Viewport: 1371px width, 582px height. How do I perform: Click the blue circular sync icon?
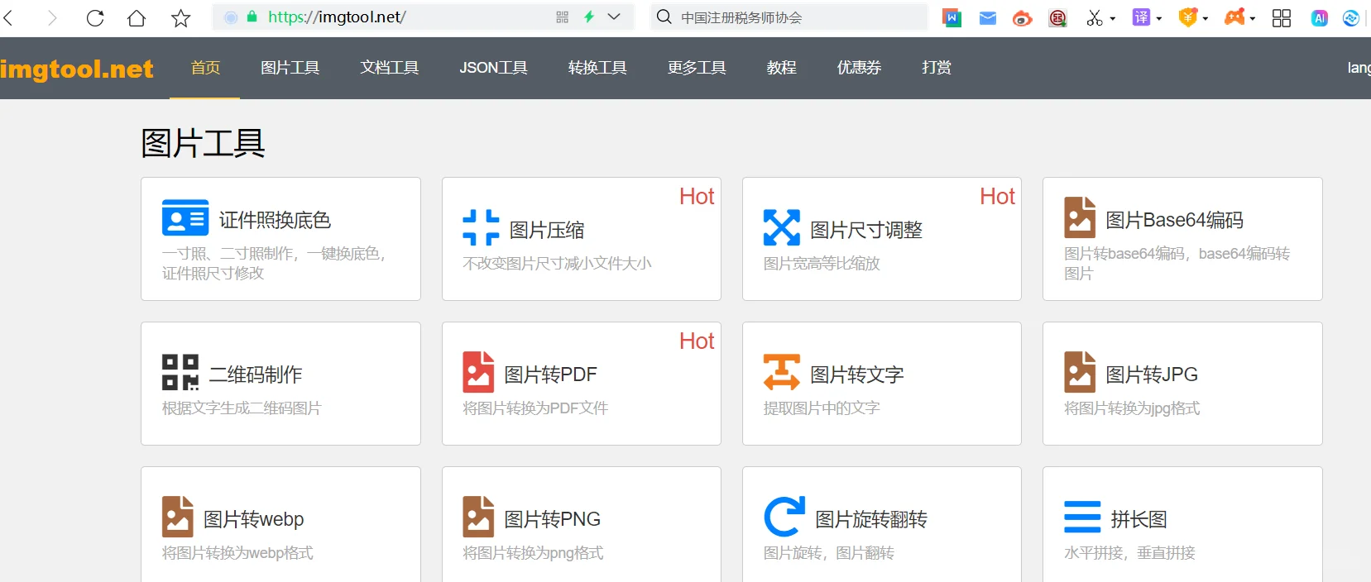tap(1351, 18)
